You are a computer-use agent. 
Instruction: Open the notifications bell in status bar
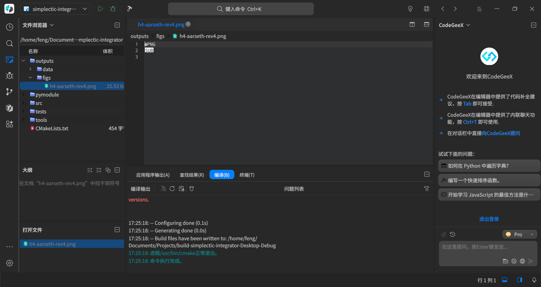(x=534, y=280)
